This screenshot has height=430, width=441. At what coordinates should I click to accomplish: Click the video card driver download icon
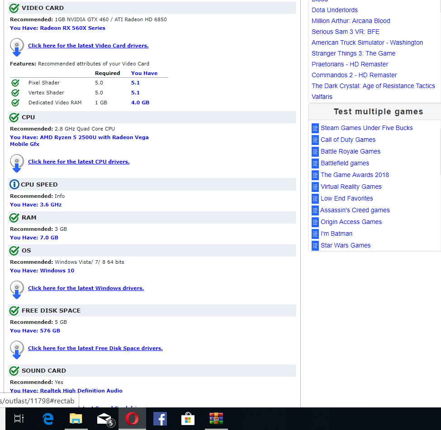pyautogui.click(x=17, y=47)
